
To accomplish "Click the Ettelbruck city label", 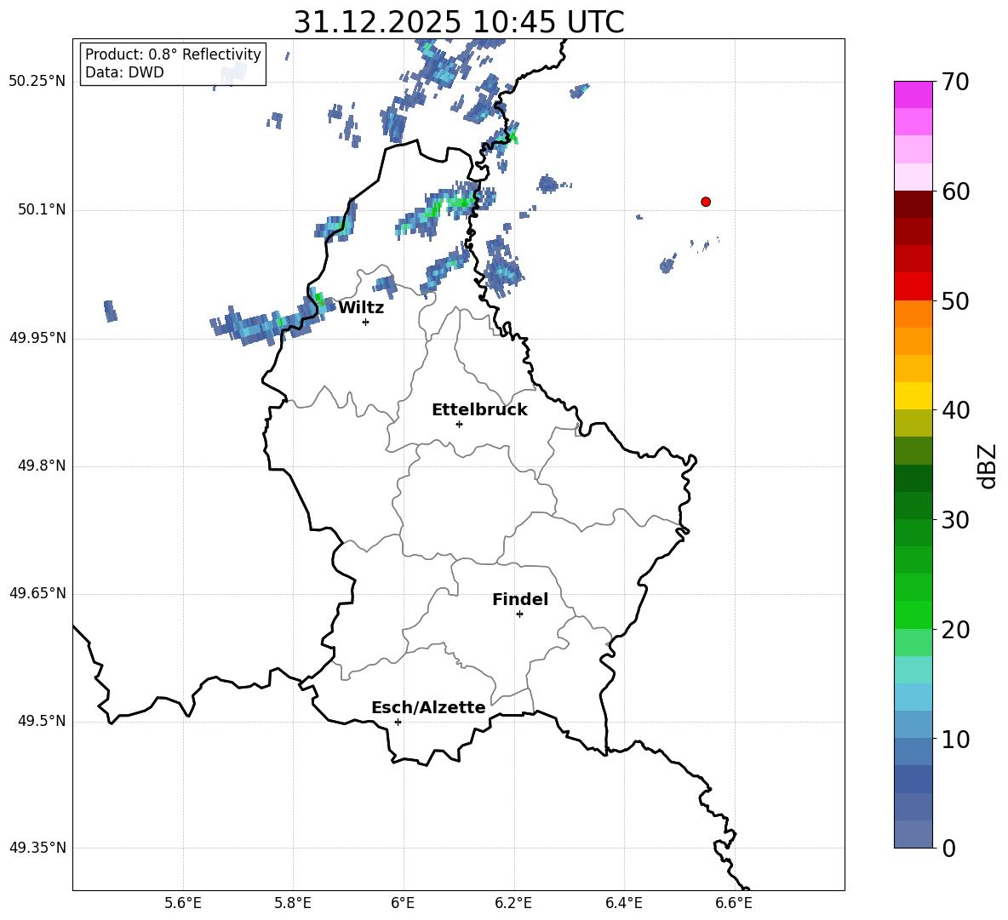I will coord(479,410).
